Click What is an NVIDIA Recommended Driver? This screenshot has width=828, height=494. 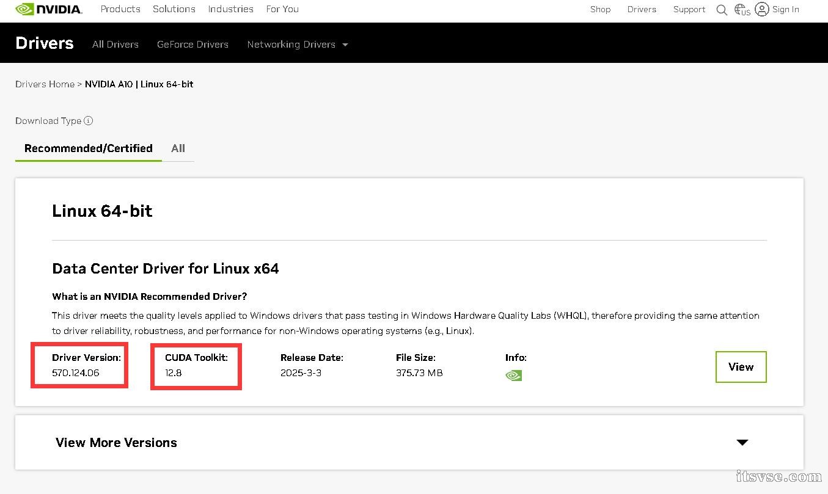pyautogui.click(x=150, y=296)
